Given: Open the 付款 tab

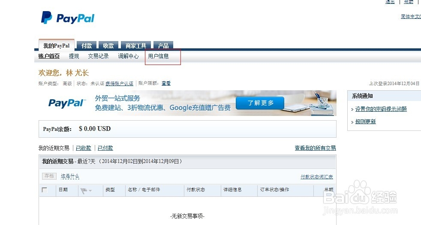Looking at the screenshot, I should click(87, 46).
